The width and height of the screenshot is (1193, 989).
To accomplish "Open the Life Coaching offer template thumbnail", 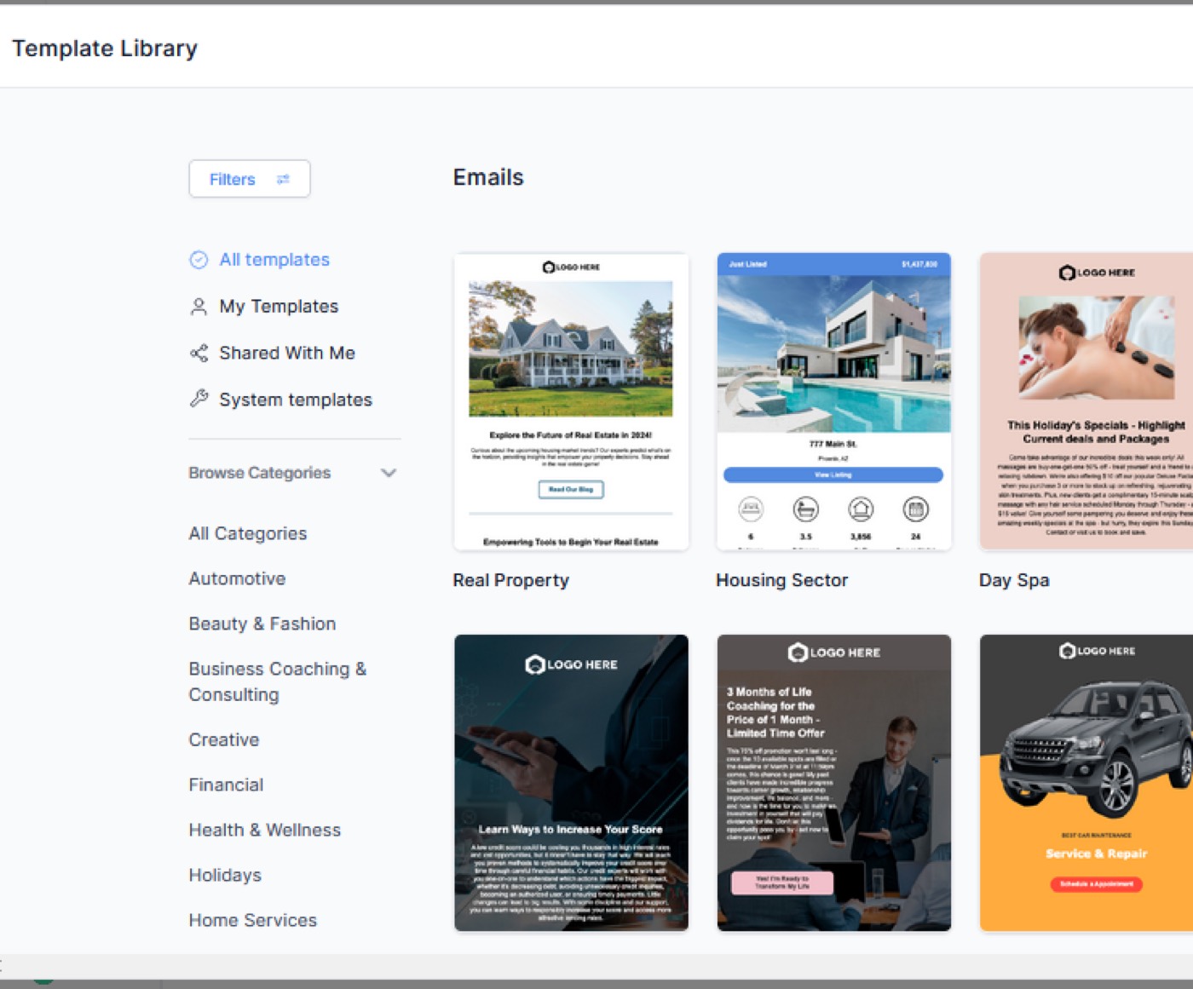I will tap(833, 783).
